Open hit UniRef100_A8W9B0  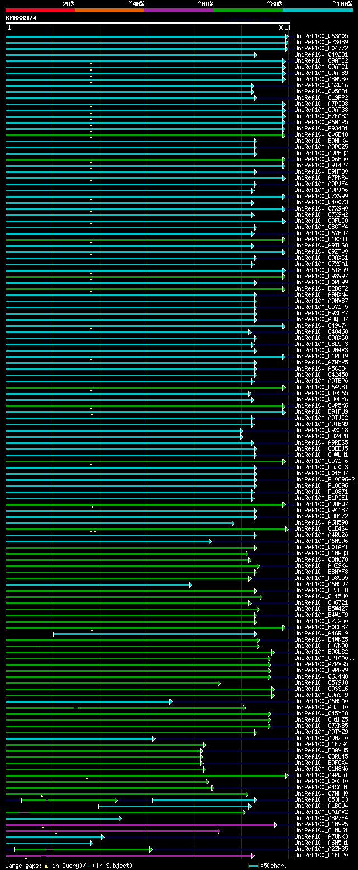[321, 79]
